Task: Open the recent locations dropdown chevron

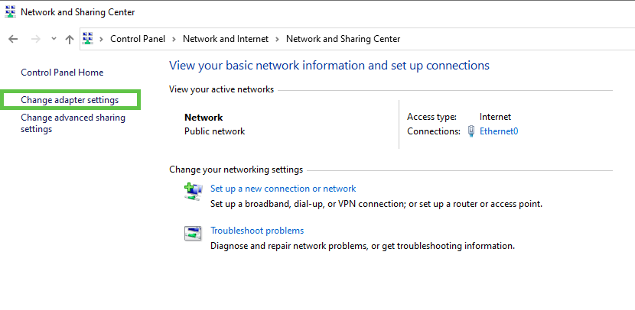Action: click(54, 39)
